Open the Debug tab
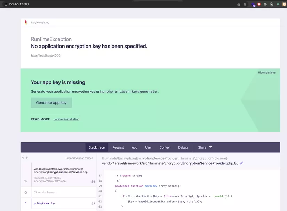 [x=183, y=147]
